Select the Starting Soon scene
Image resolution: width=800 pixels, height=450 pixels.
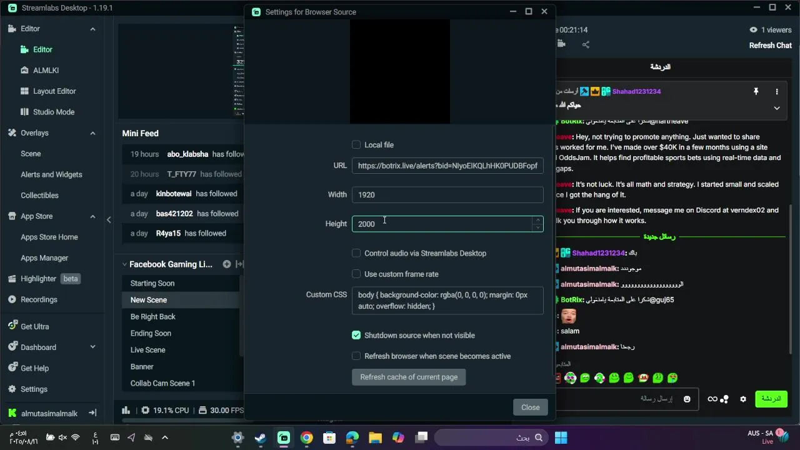[x=152, y=284]
